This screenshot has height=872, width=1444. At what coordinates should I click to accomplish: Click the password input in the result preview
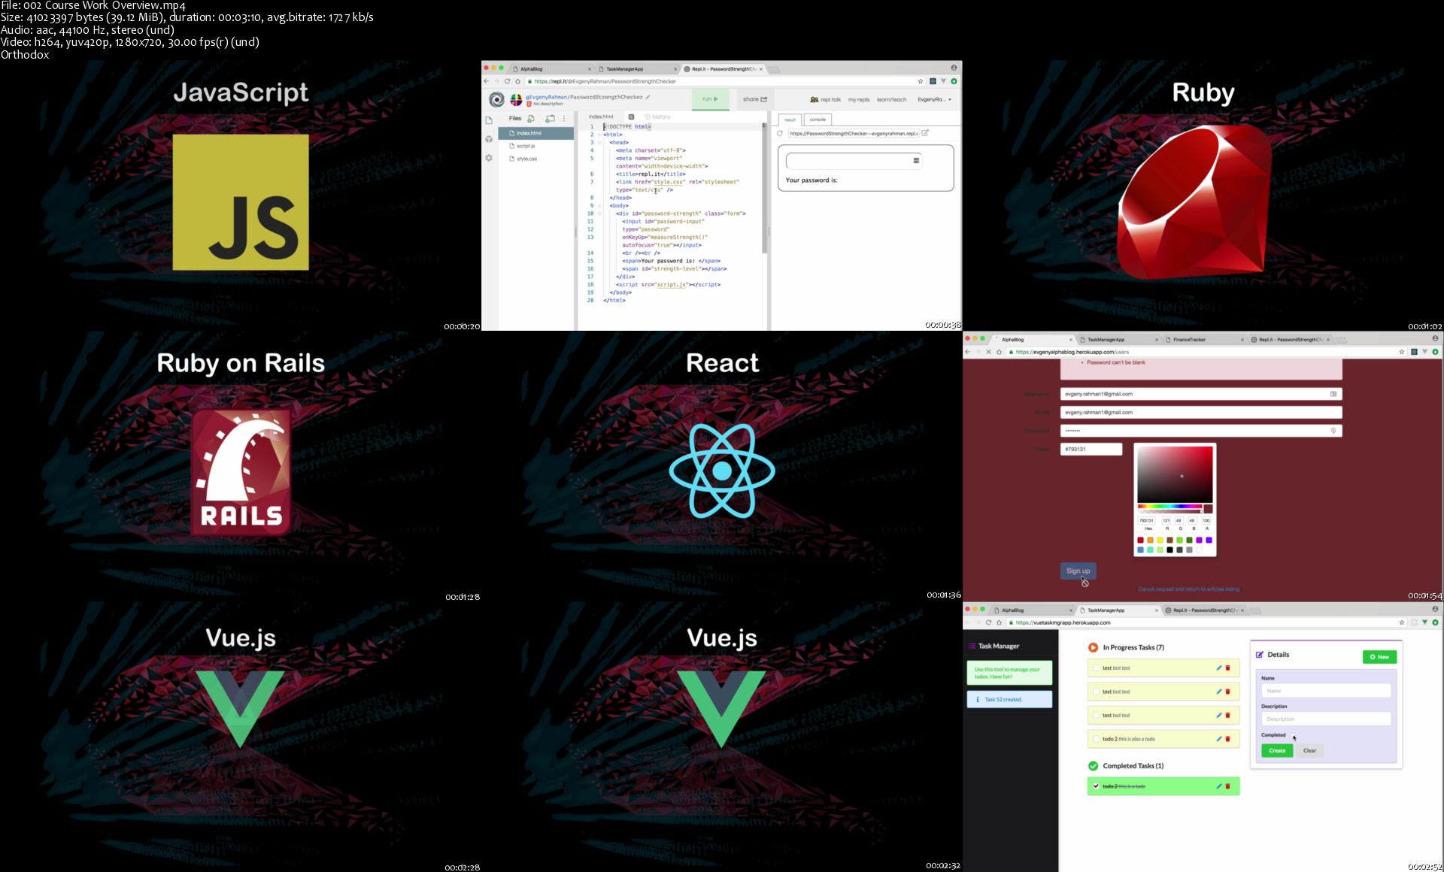coord(854,160)
